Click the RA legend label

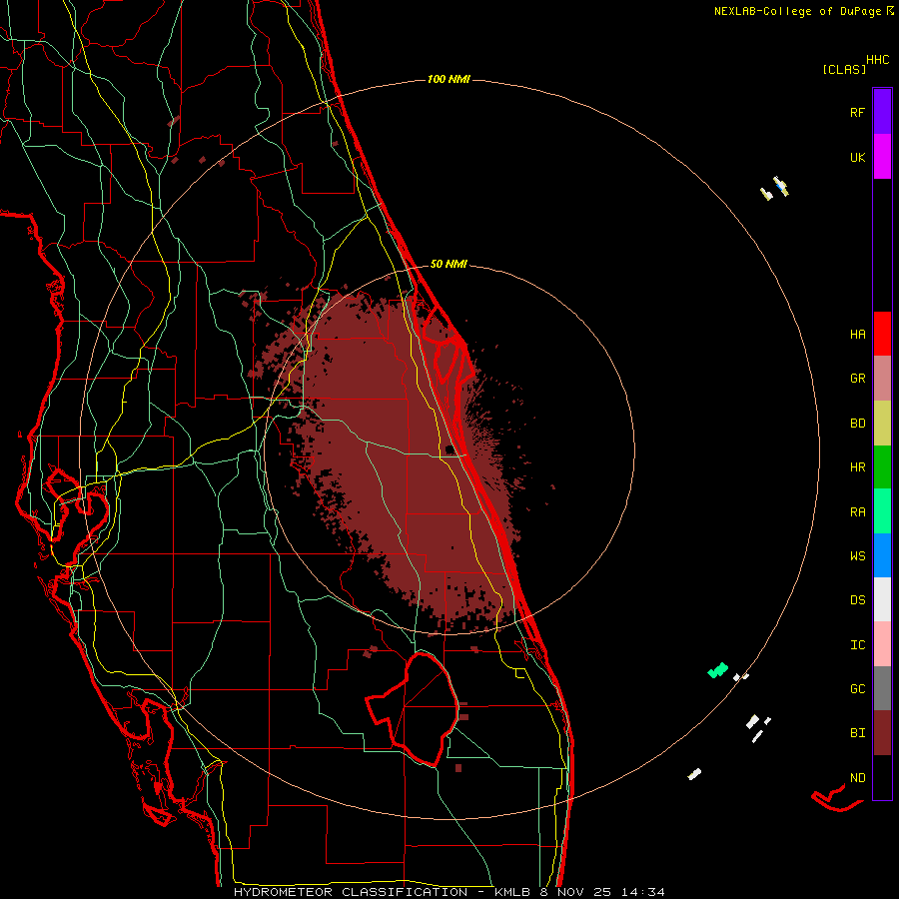857,512
